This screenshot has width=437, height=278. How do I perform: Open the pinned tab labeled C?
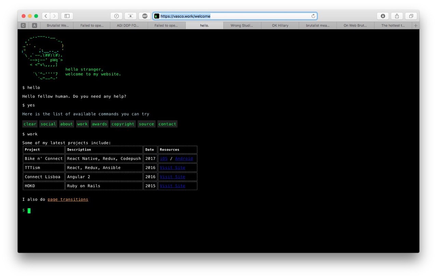pos(23,26)
